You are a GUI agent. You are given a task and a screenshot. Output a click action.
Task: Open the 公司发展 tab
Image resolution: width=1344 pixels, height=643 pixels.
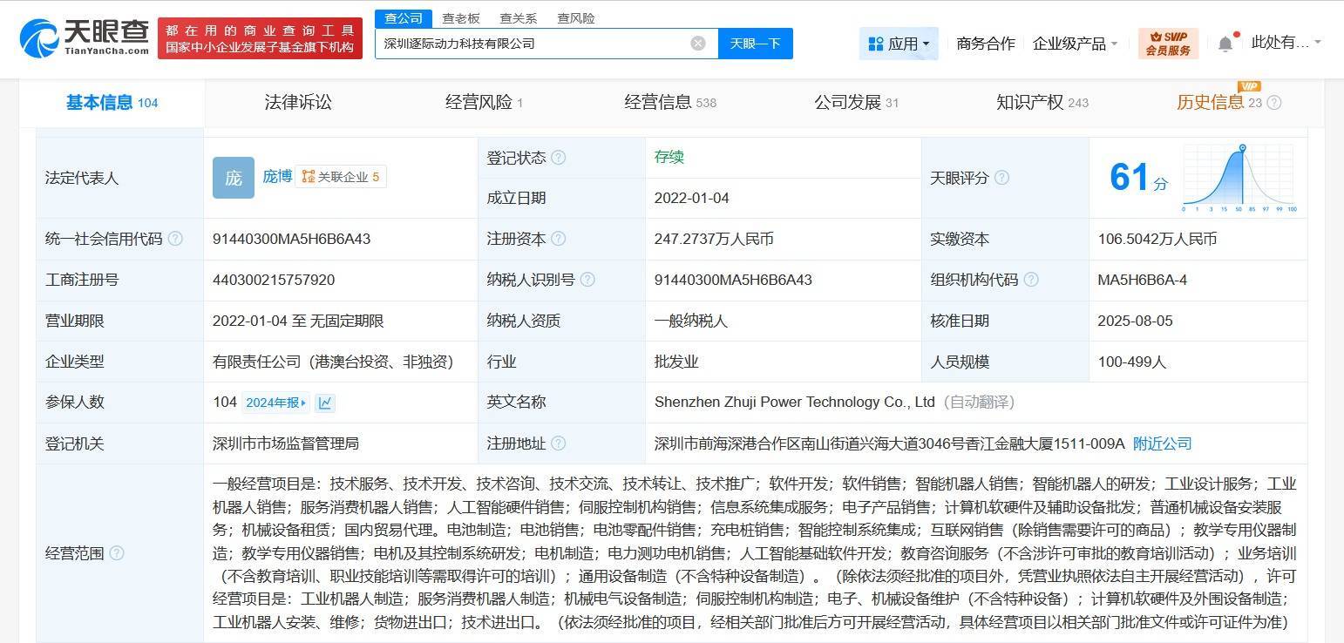(x=856, y=103)
